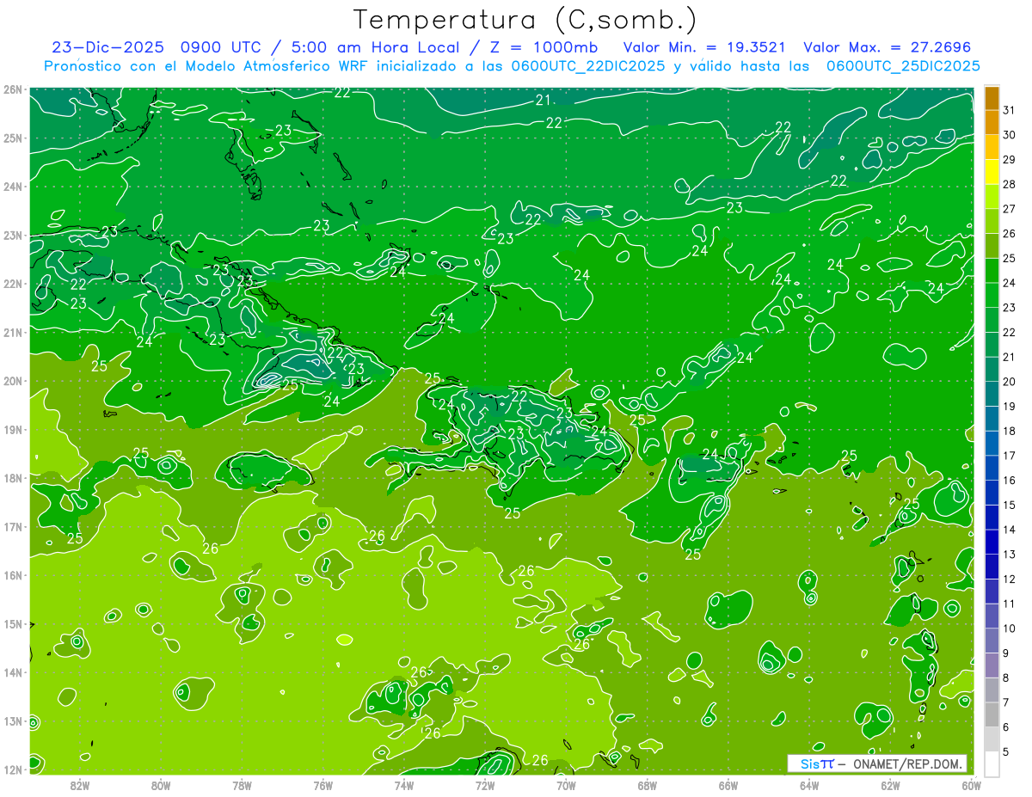Select valid-until time 0600UTC_25DIC2025

(x=902, y=65)
